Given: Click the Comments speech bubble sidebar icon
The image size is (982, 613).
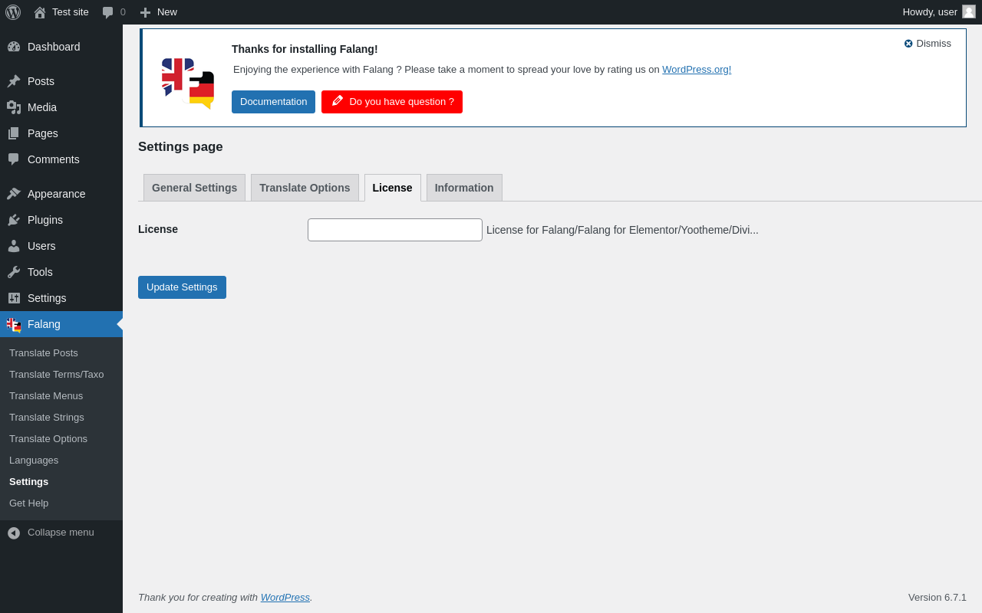Looking at the screenshot, I should (x=14, y=159).
